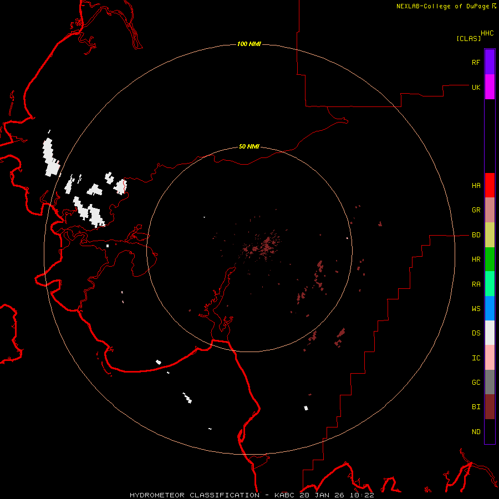499x499 pixels.
Task: Click the RA legend label
Action: click(476, 284)
